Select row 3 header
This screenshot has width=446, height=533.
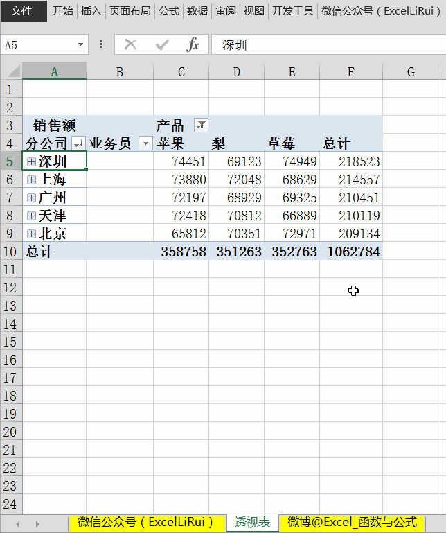point(11,125)
